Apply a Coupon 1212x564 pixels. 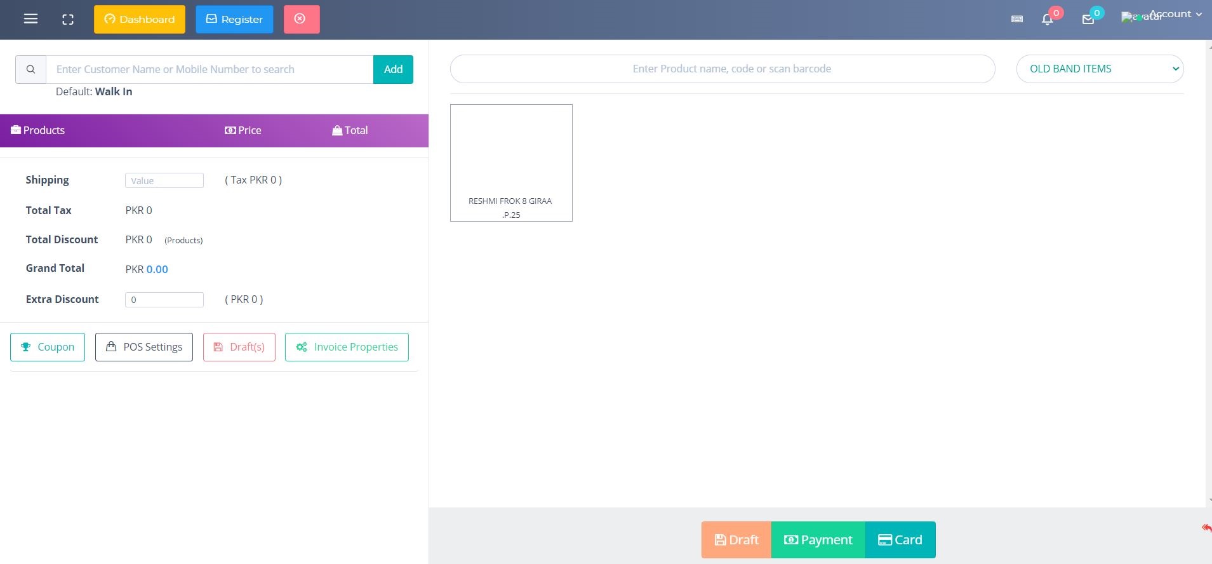(x=48, y=347)
